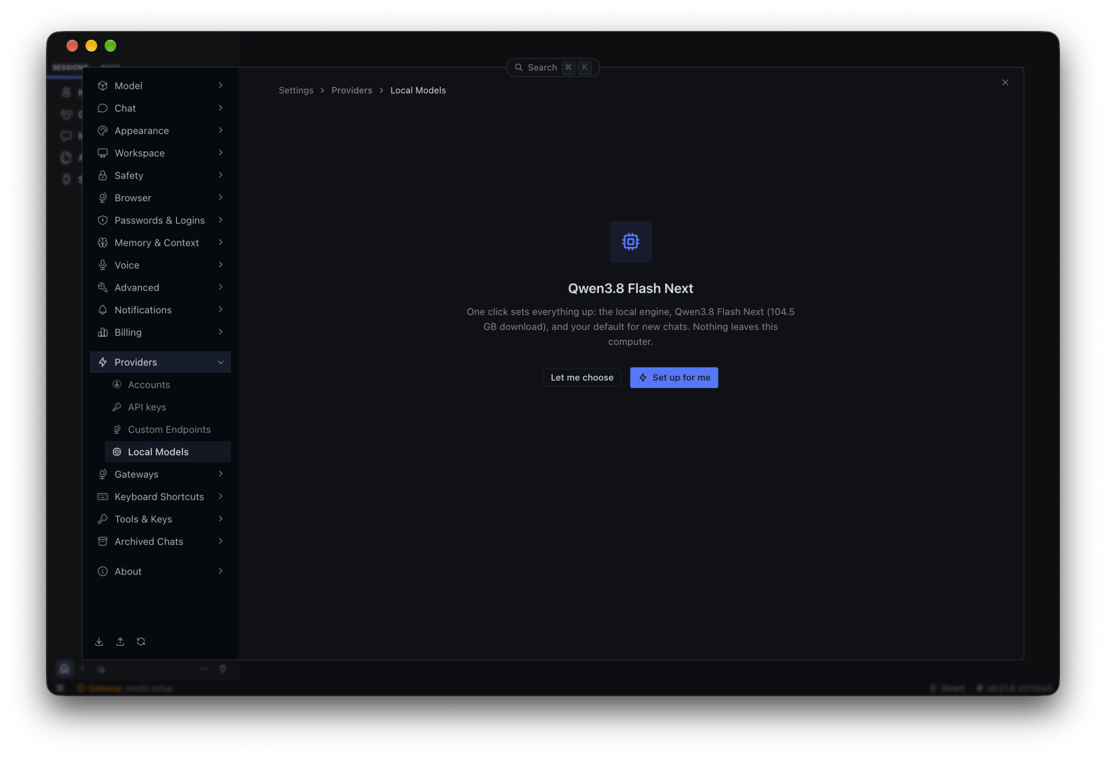Go to Providers in the breadcrumb
1106x757 pixels.
(x=352, y=90)
